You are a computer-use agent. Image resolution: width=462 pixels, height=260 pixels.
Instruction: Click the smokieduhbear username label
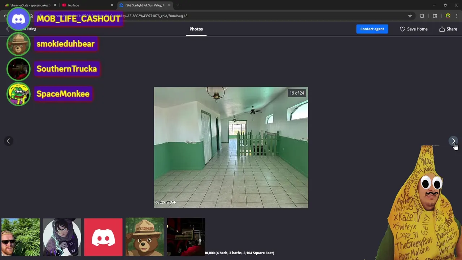[66, 44]
